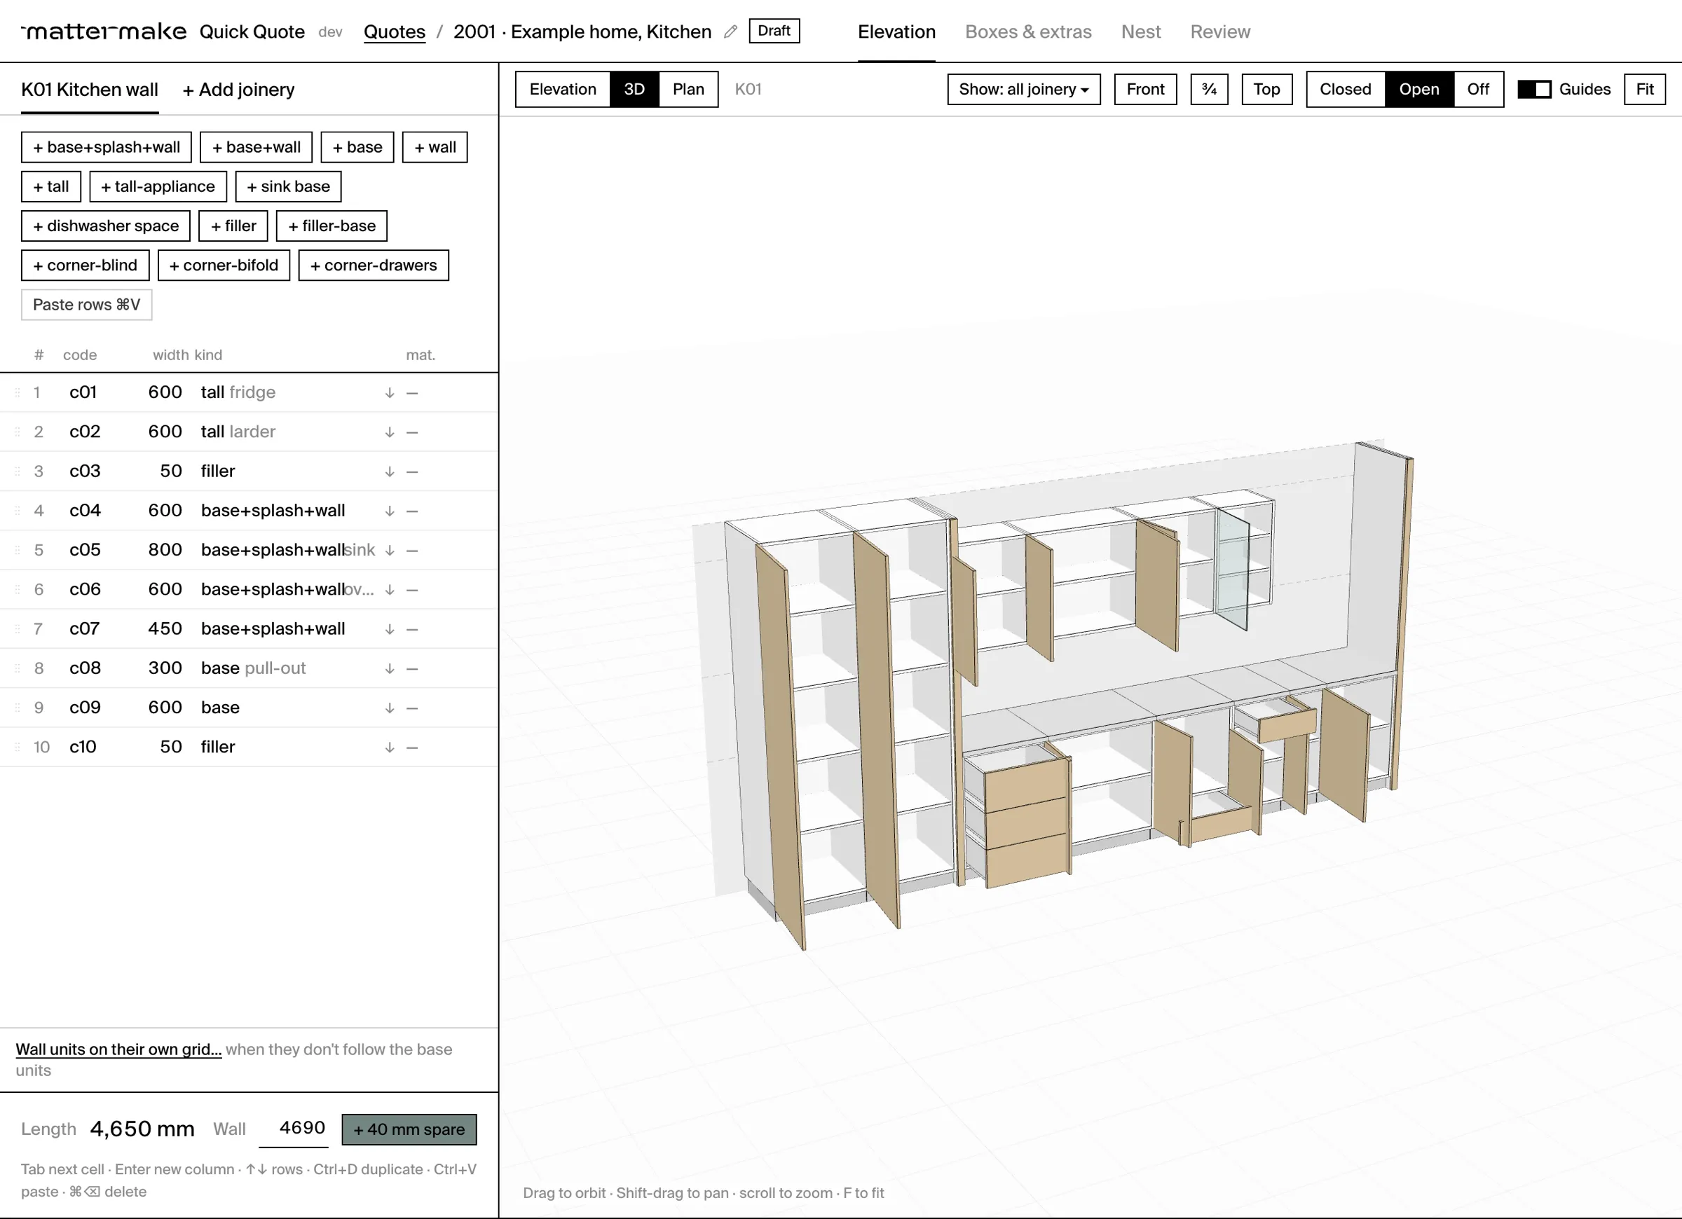Click the + 40 mm spare badge
Image resolution: width=1682 pixels, height=1219 pixels.
(409, 1129)
